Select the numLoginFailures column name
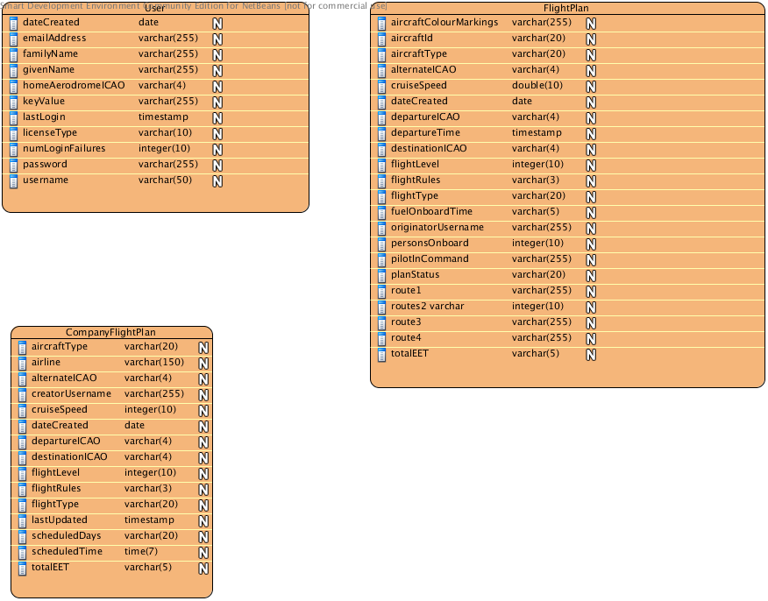Viewport: 768px width, 601px height. point(64,148)
